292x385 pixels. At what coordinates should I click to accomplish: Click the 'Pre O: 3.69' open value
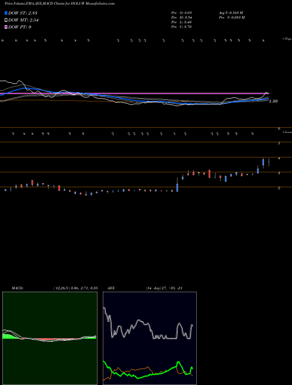click(x=182, y=13)
